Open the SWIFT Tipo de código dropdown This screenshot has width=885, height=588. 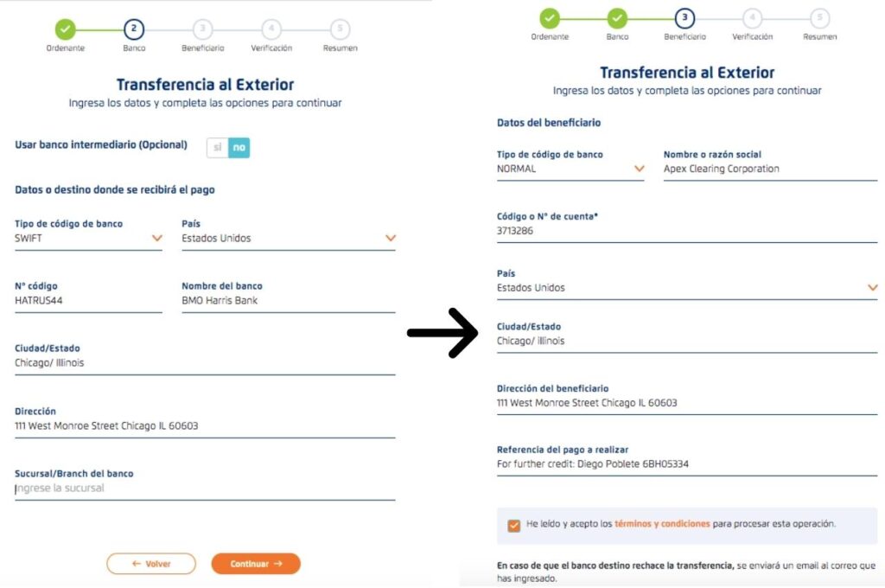(88, 239)
